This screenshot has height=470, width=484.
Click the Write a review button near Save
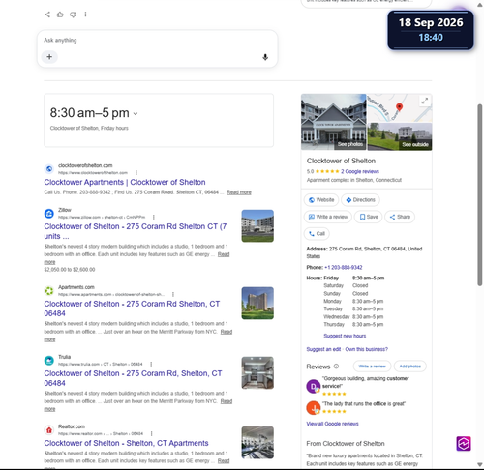coord(327,217)
